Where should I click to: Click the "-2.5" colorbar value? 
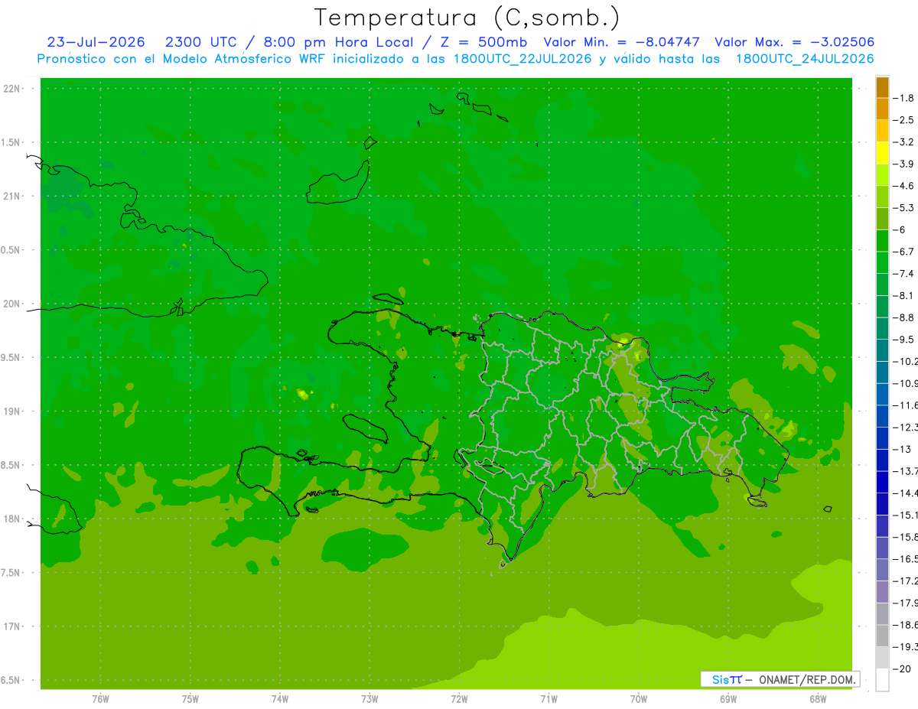click(x=905, y=120)
